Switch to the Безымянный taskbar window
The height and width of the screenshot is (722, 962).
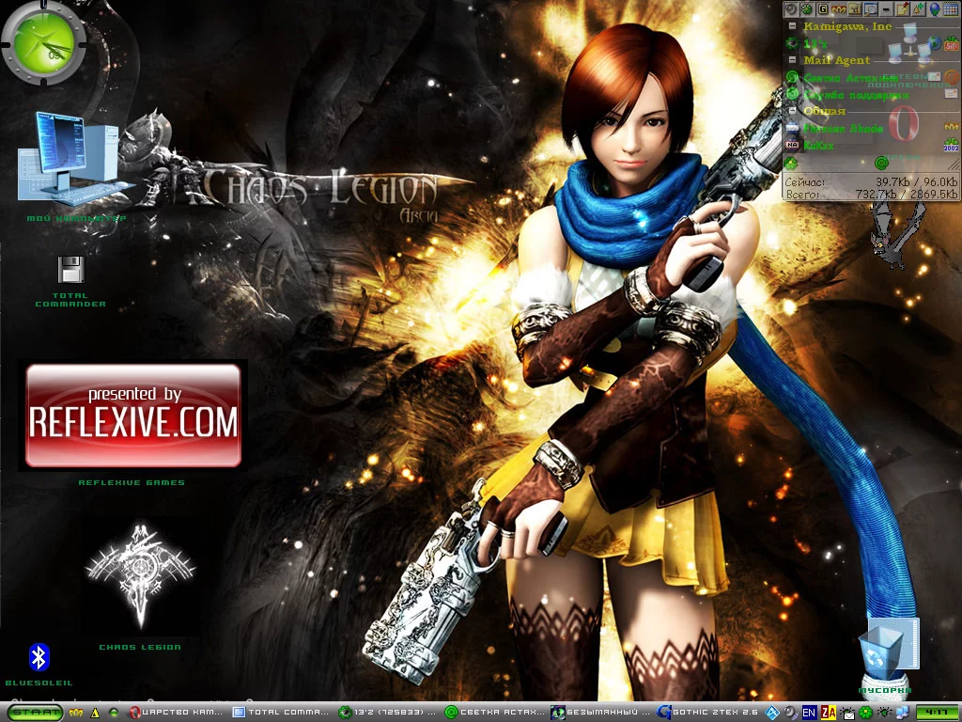[x=600, y=713]
